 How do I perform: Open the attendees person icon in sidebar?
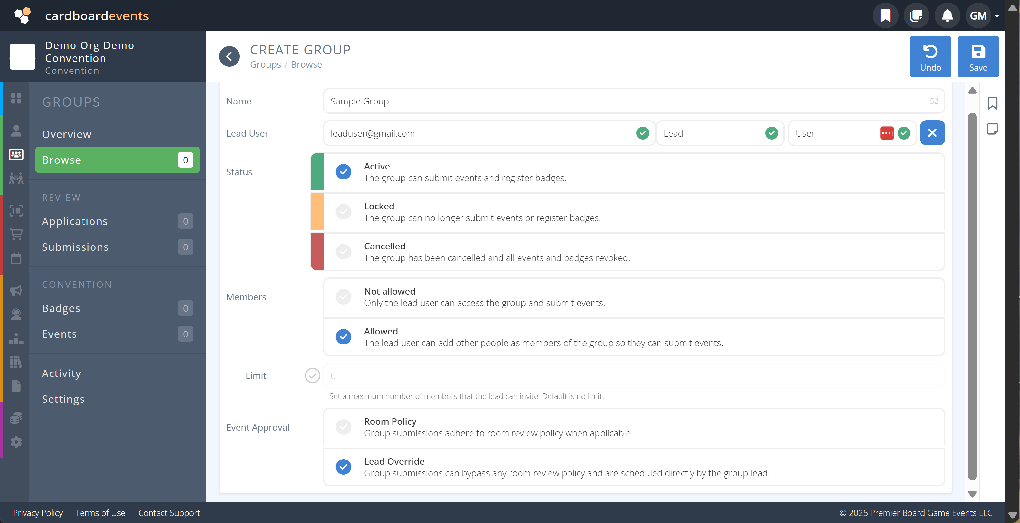[16, 131]
